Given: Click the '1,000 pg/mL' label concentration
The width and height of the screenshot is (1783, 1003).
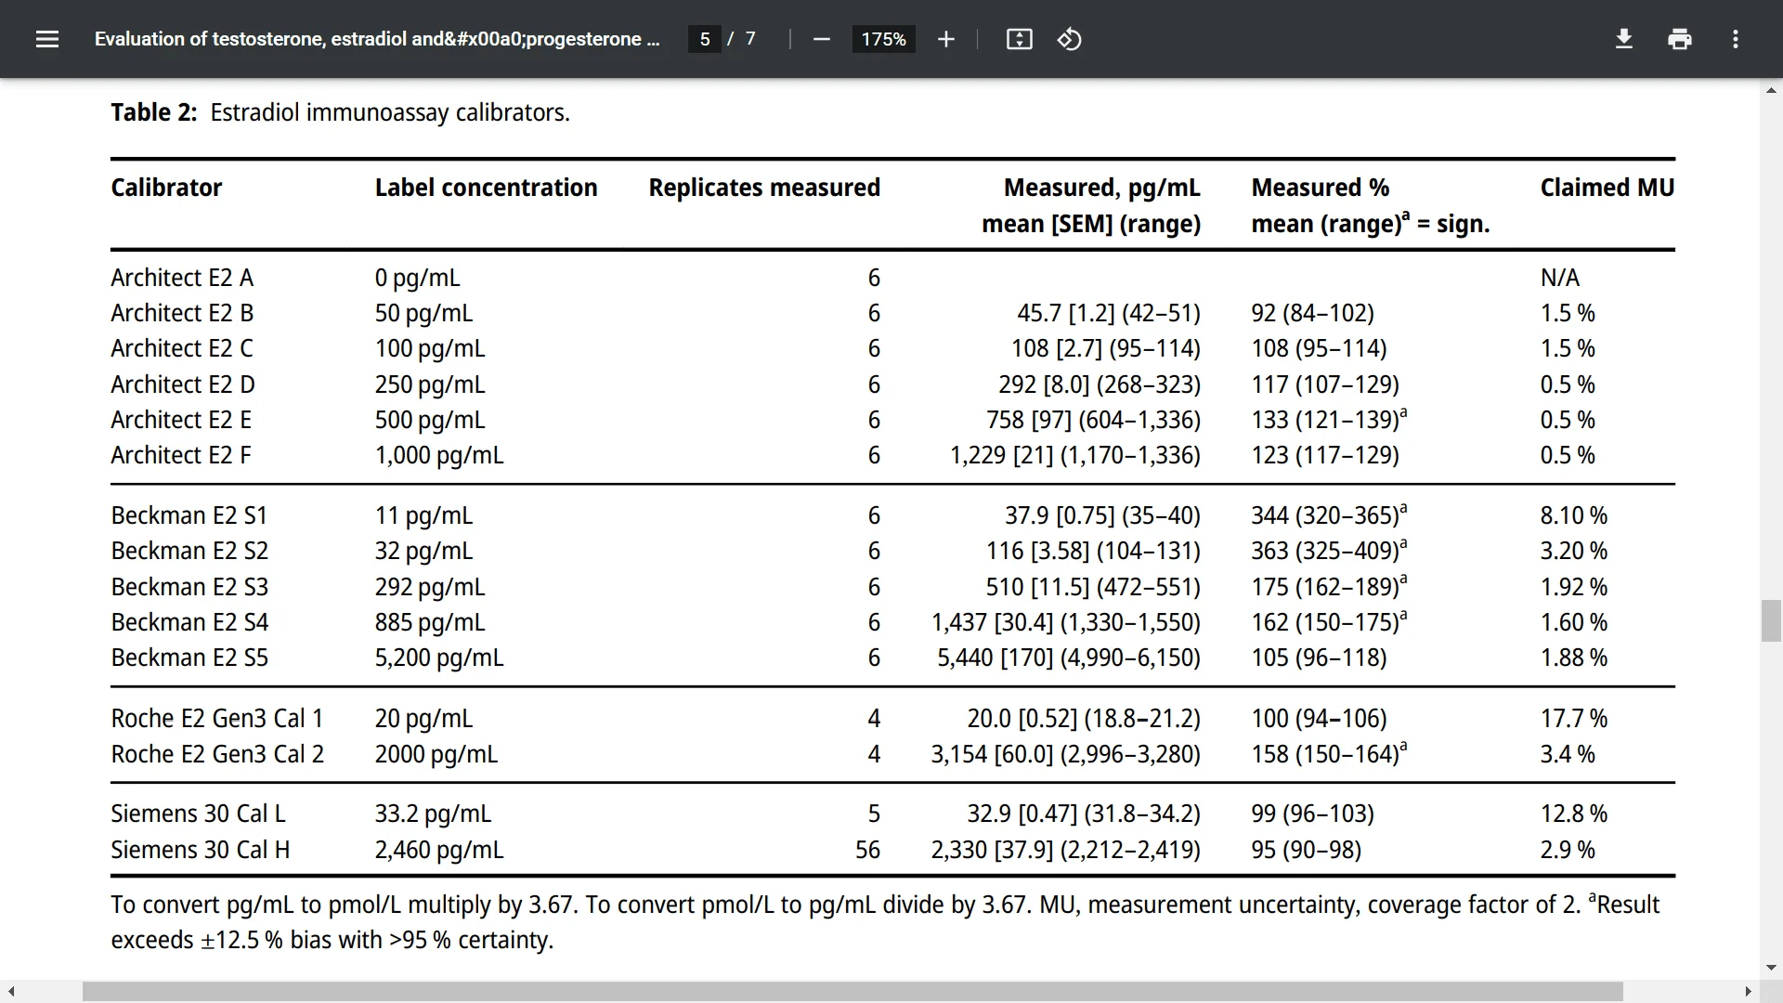Looking at the screenshot, I should [x=439, y=455].
